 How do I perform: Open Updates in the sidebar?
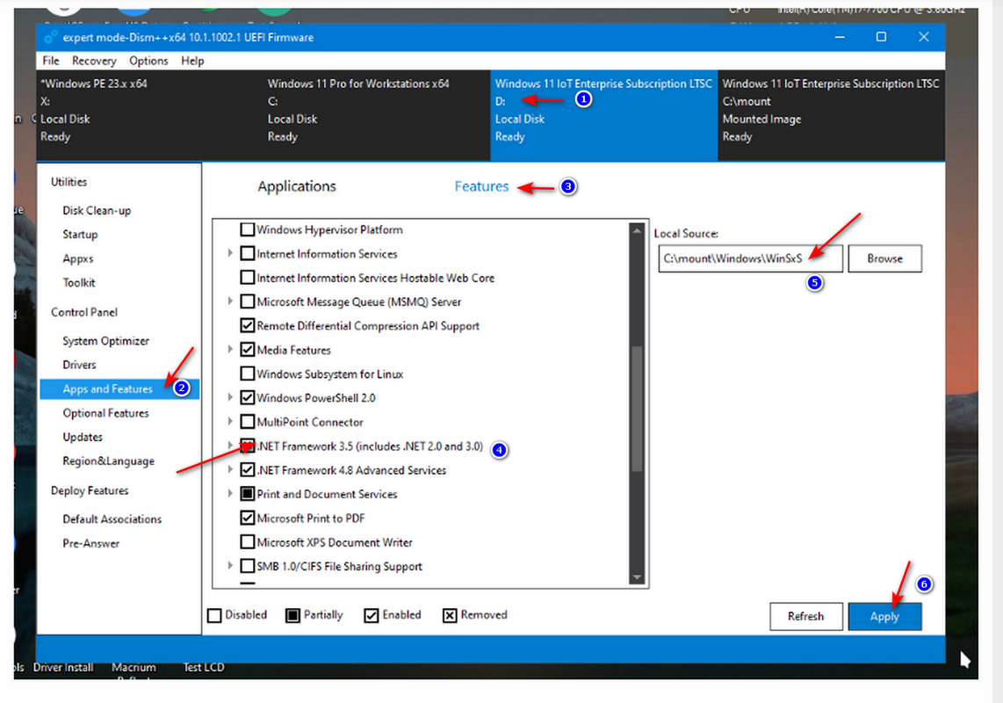[x=83, y=437]
